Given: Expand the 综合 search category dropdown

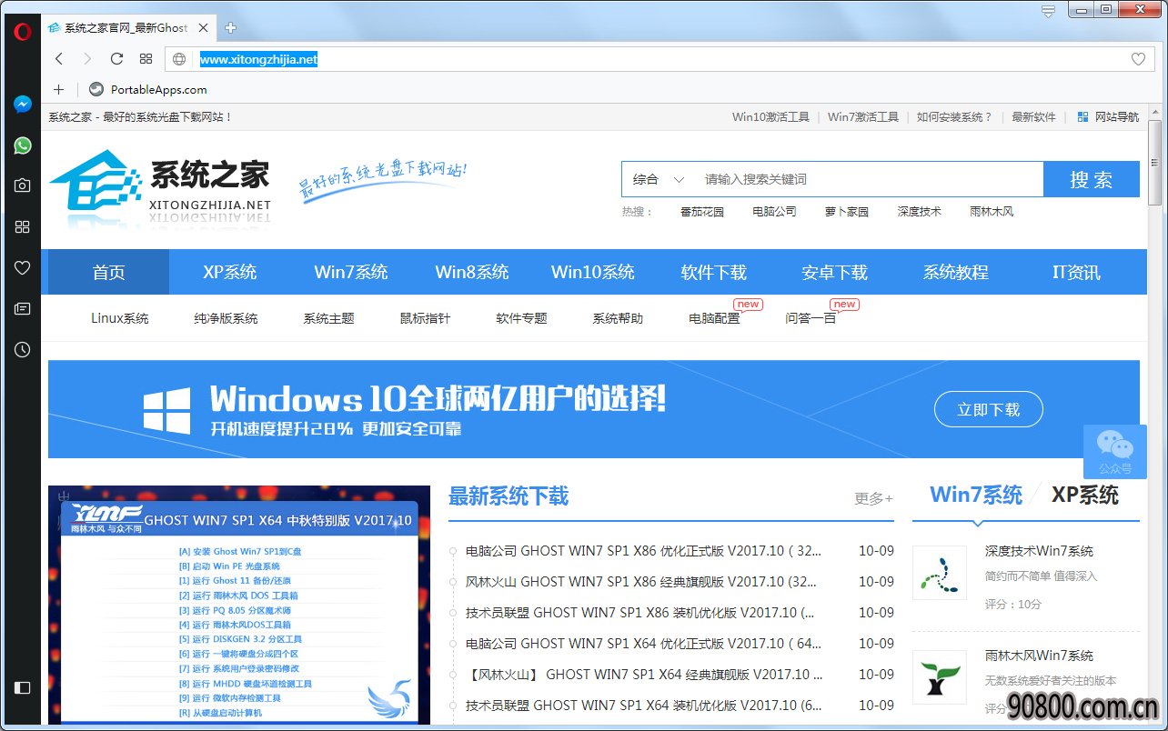Looking at the screenshot, I should click(x=659, y=179).
